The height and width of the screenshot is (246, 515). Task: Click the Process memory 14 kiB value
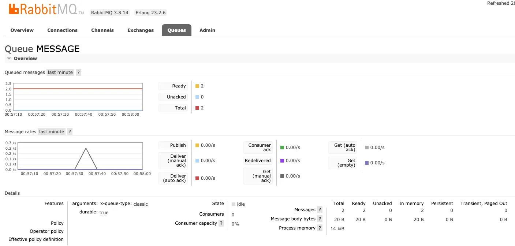click(x=337, y=229)
